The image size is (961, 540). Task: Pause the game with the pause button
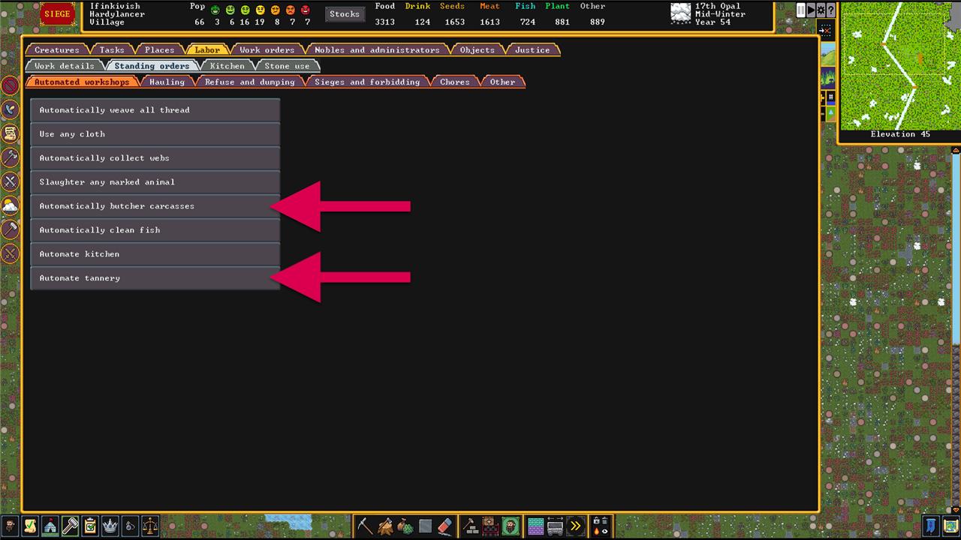coord(801,10)
